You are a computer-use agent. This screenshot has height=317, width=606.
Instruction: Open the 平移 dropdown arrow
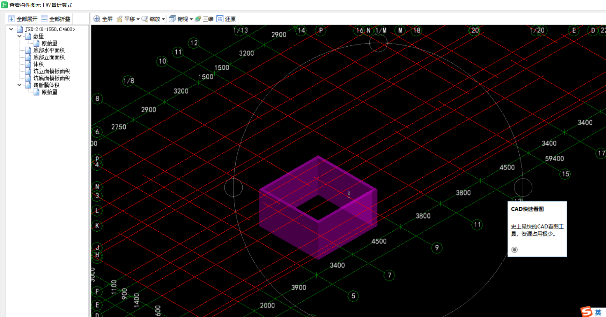(x=138, y=19)
